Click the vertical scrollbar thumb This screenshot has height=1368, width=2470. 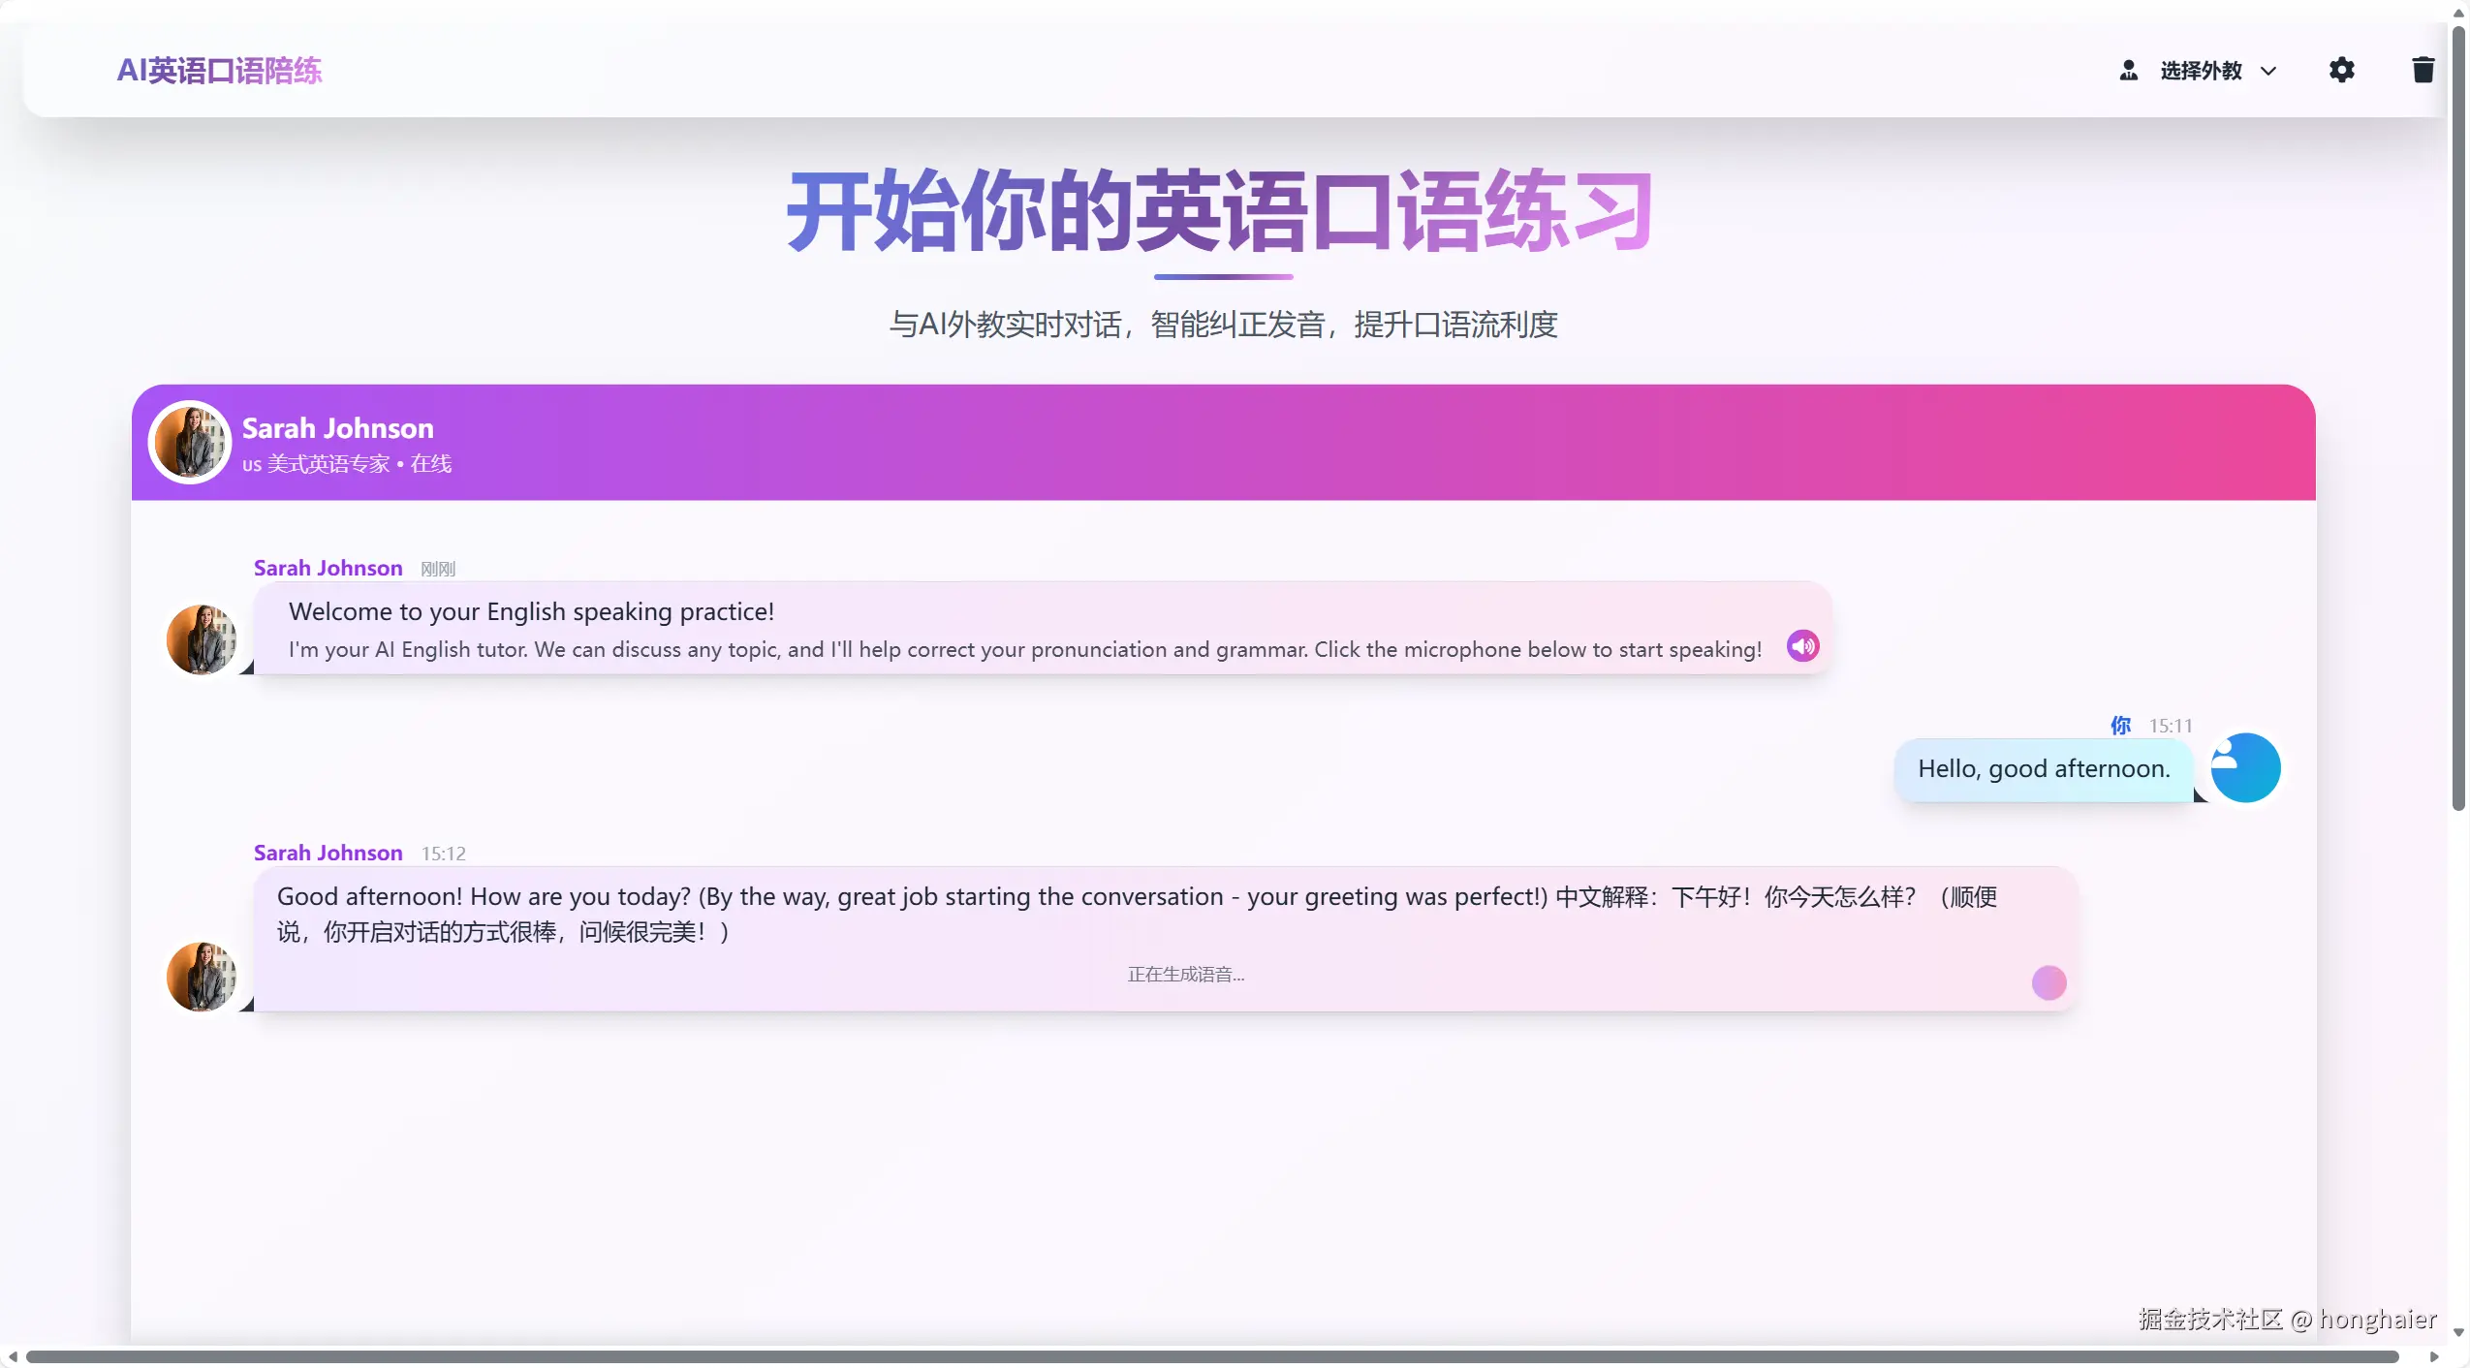pyautogui.click(x=2458, y=417)
